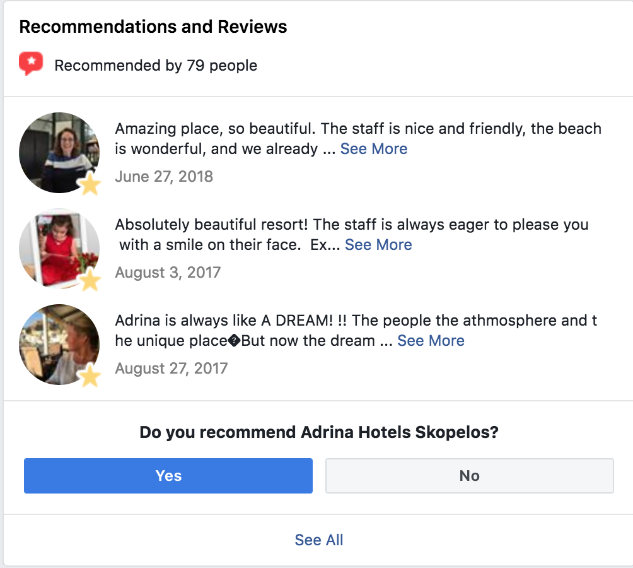
Task: Click Yes to recommend Adrina Hotels Skopelos
Action: pos(168,476)
